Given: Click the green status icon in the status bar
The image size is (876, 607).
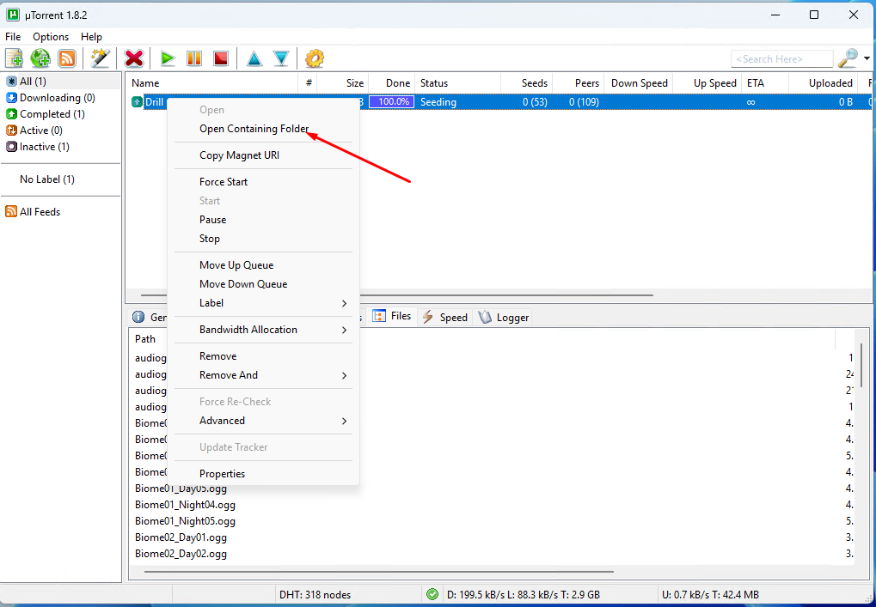Looking at the screenshot, I should click(432, 595).
